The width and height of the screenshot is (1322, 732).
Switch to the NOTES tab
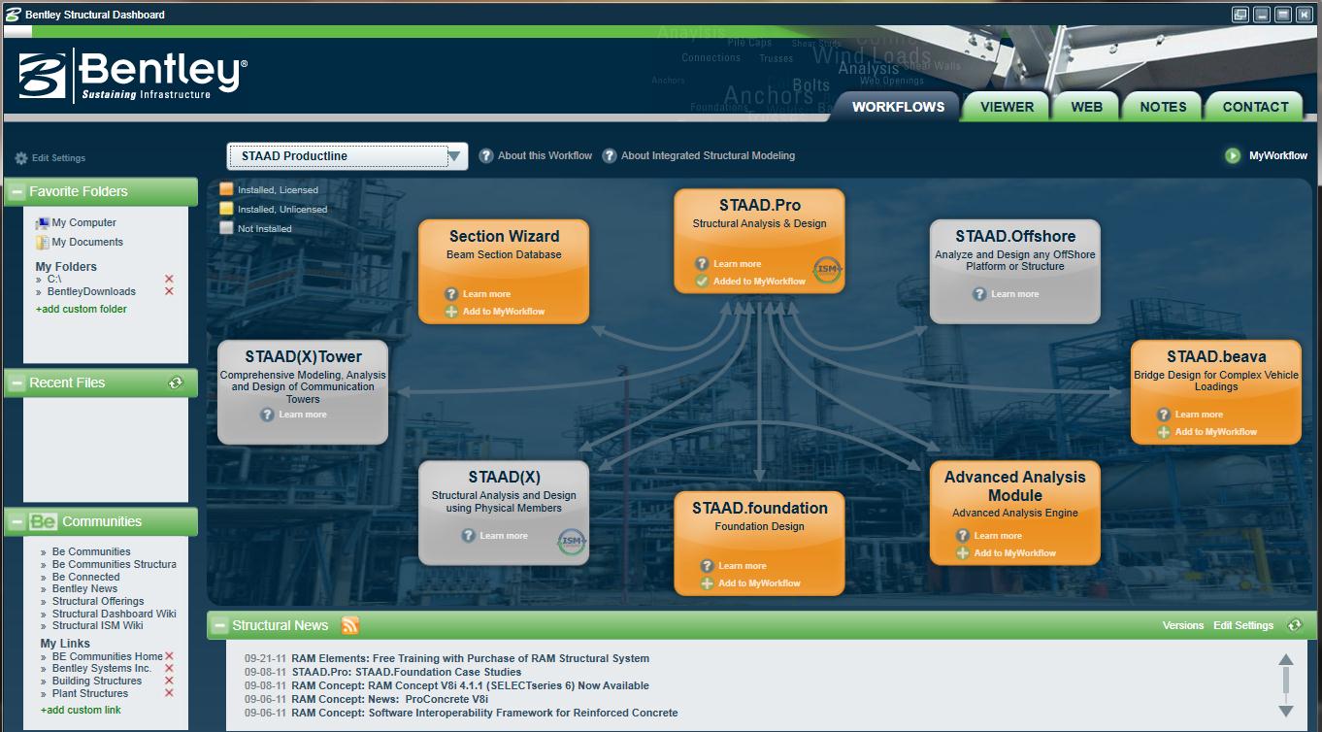(1163, 107)
